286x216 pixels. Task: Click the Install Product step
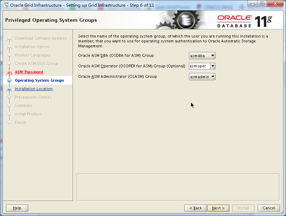pos(28,114)
